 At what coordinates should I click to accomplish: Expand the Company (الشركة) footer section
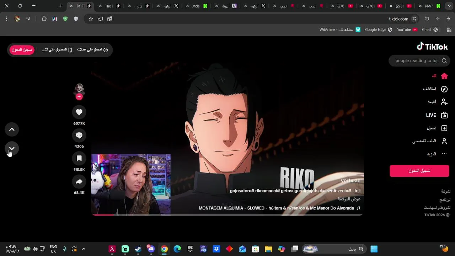(445, 191)
